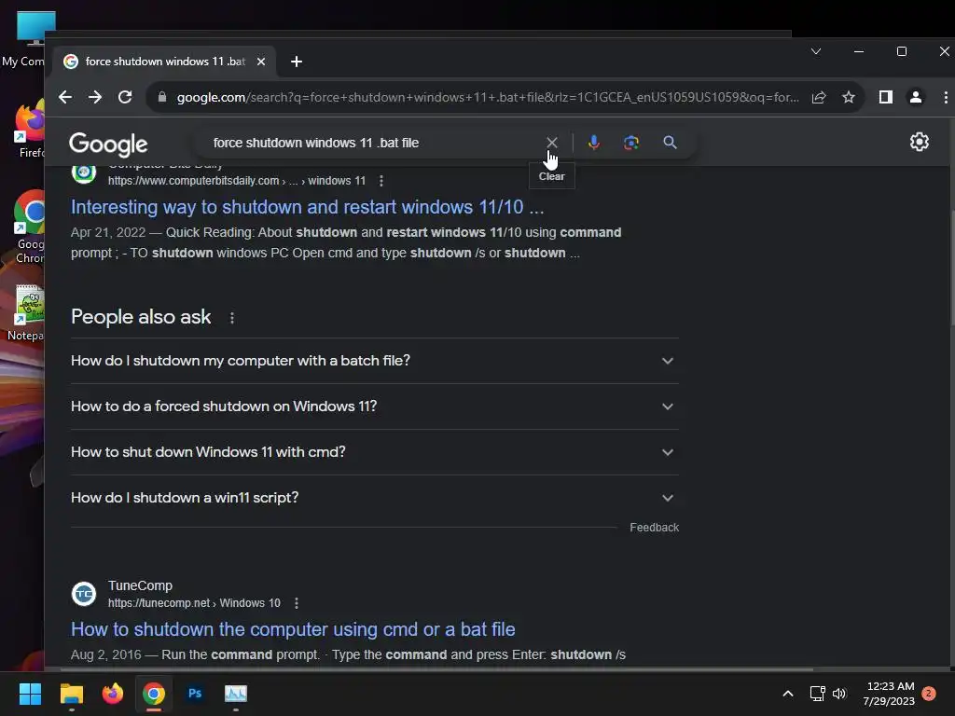The width and height of the screenshot is (955, 716).
Task: Open volume control in tray
Action: pos(839,694)
